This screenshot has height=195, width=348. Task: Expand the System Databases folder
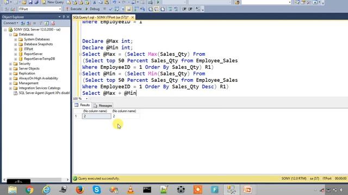pyautogui.click(x=16, y=40)
